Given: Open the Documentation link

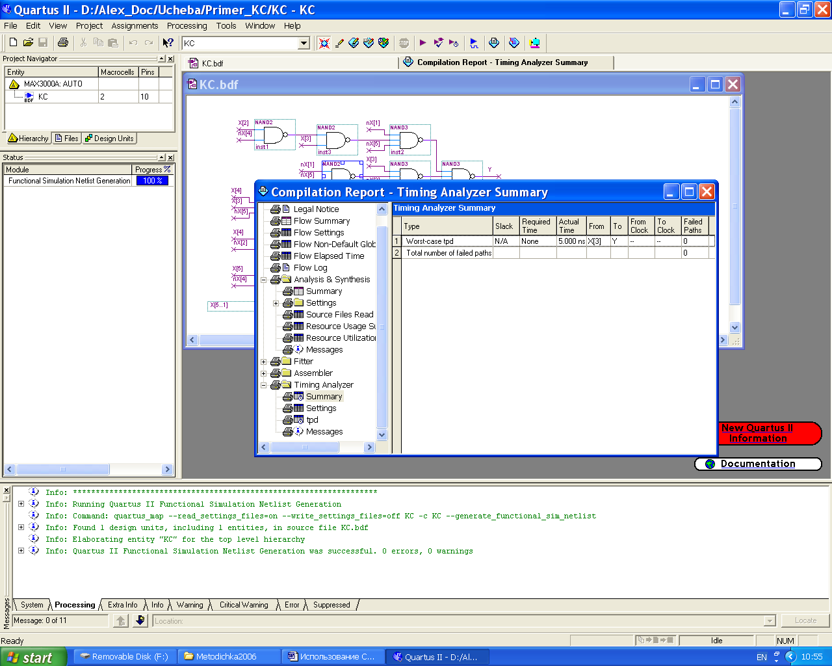Looking at the screenshot, I should coord(758,464).
